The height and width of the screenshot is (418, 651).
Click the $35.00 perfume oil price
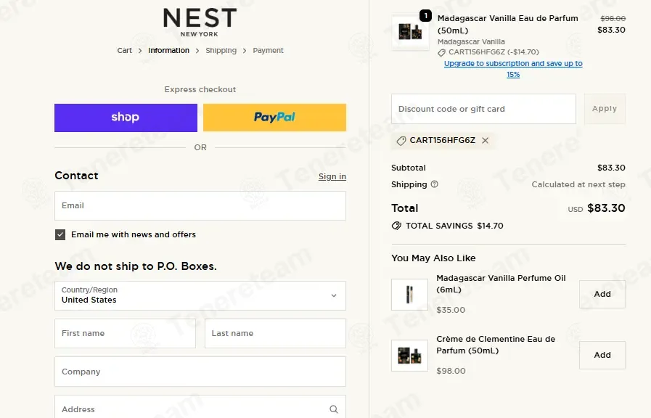(x=451, y=310)
